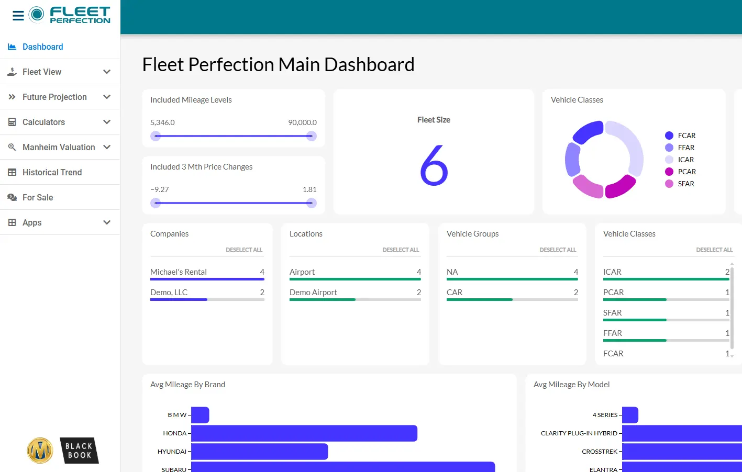Toggle PCAR vehicle class filter
Viewport: 742px width, 472px height.
tap(666, 294)
